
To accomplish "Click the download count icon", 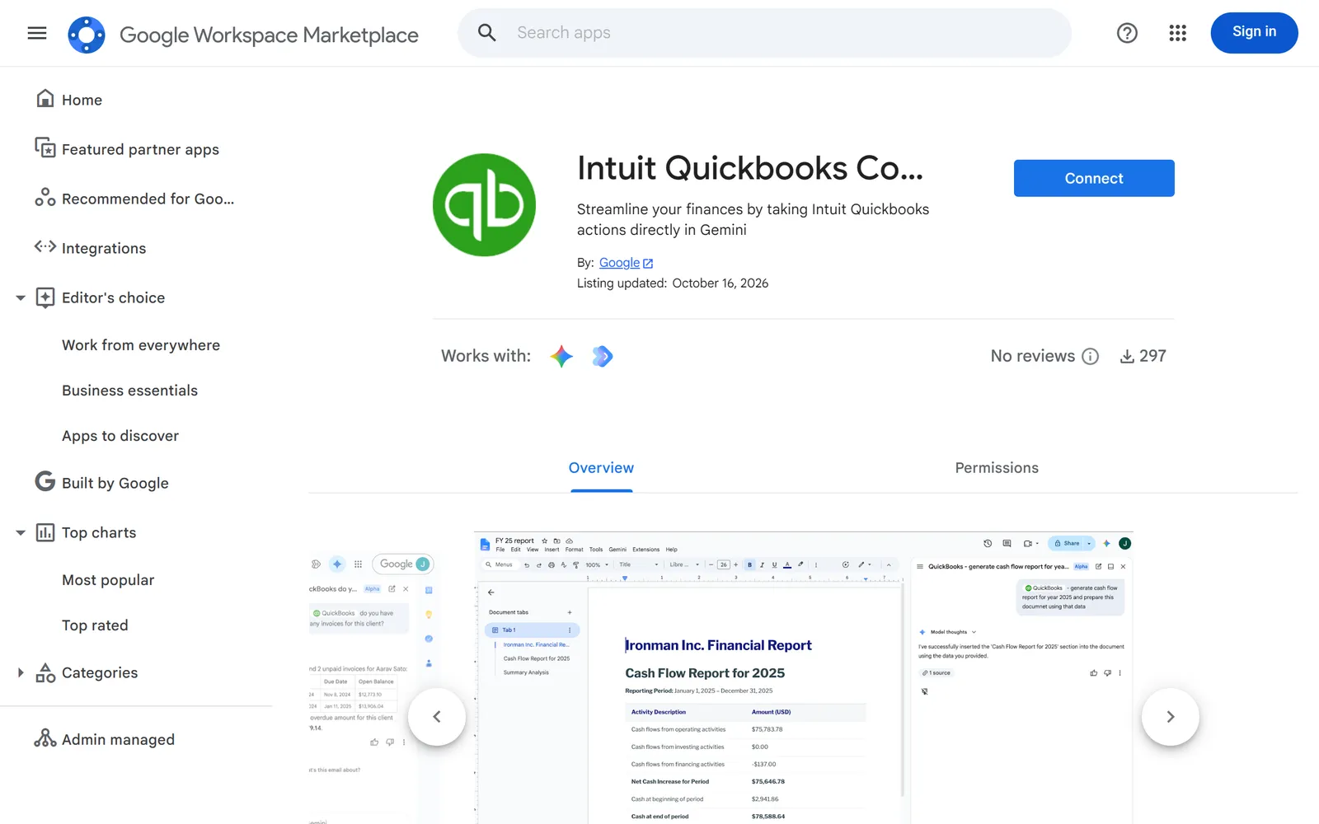I will [x=1126, y=356].
